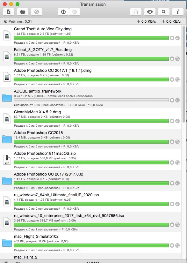Select the ru_windows_10_enterprise_2017_ltsb_x64_dvd_9057886.iso title

tap(69, 216)
